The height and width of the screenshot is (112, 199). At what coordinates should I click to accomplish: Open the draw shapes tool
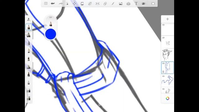pyautogui.click(x=105, y=3)
